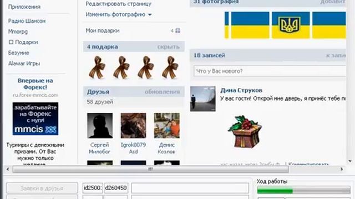The height and width of the screenshot is (199, 355).
Task: Open the flag photo left of trident
Action: click(250, 25)
